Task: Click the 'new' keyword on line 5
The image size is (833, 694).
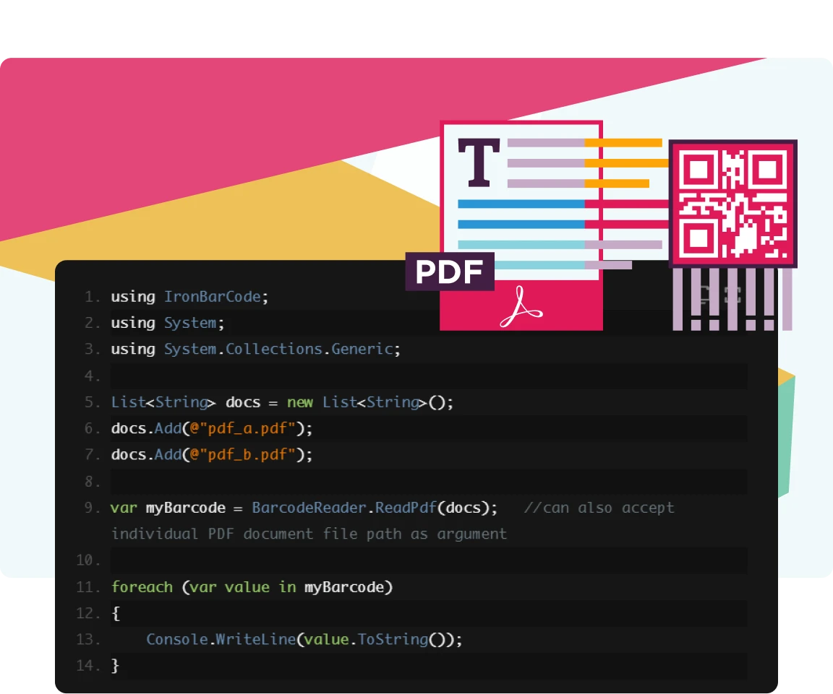Action: [300, 402]
